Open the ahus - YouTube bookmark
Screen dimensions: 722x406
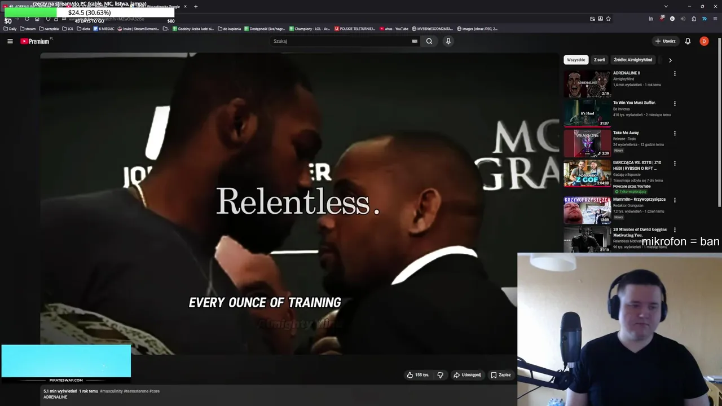[x=394, y=29]
